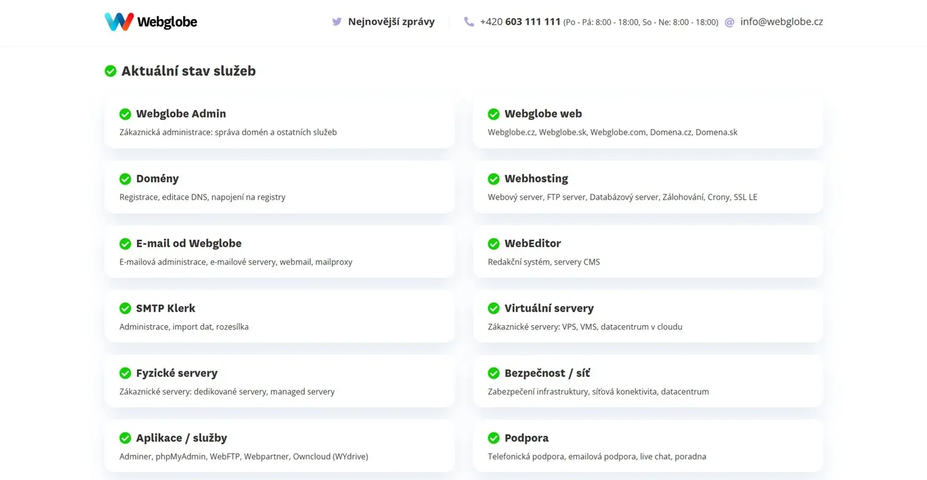The height and width of the screenshot is (480, 927).
Task: Click the Aktuální stav služeb heading
Action: pyautogui.click(x=189, y=71)
